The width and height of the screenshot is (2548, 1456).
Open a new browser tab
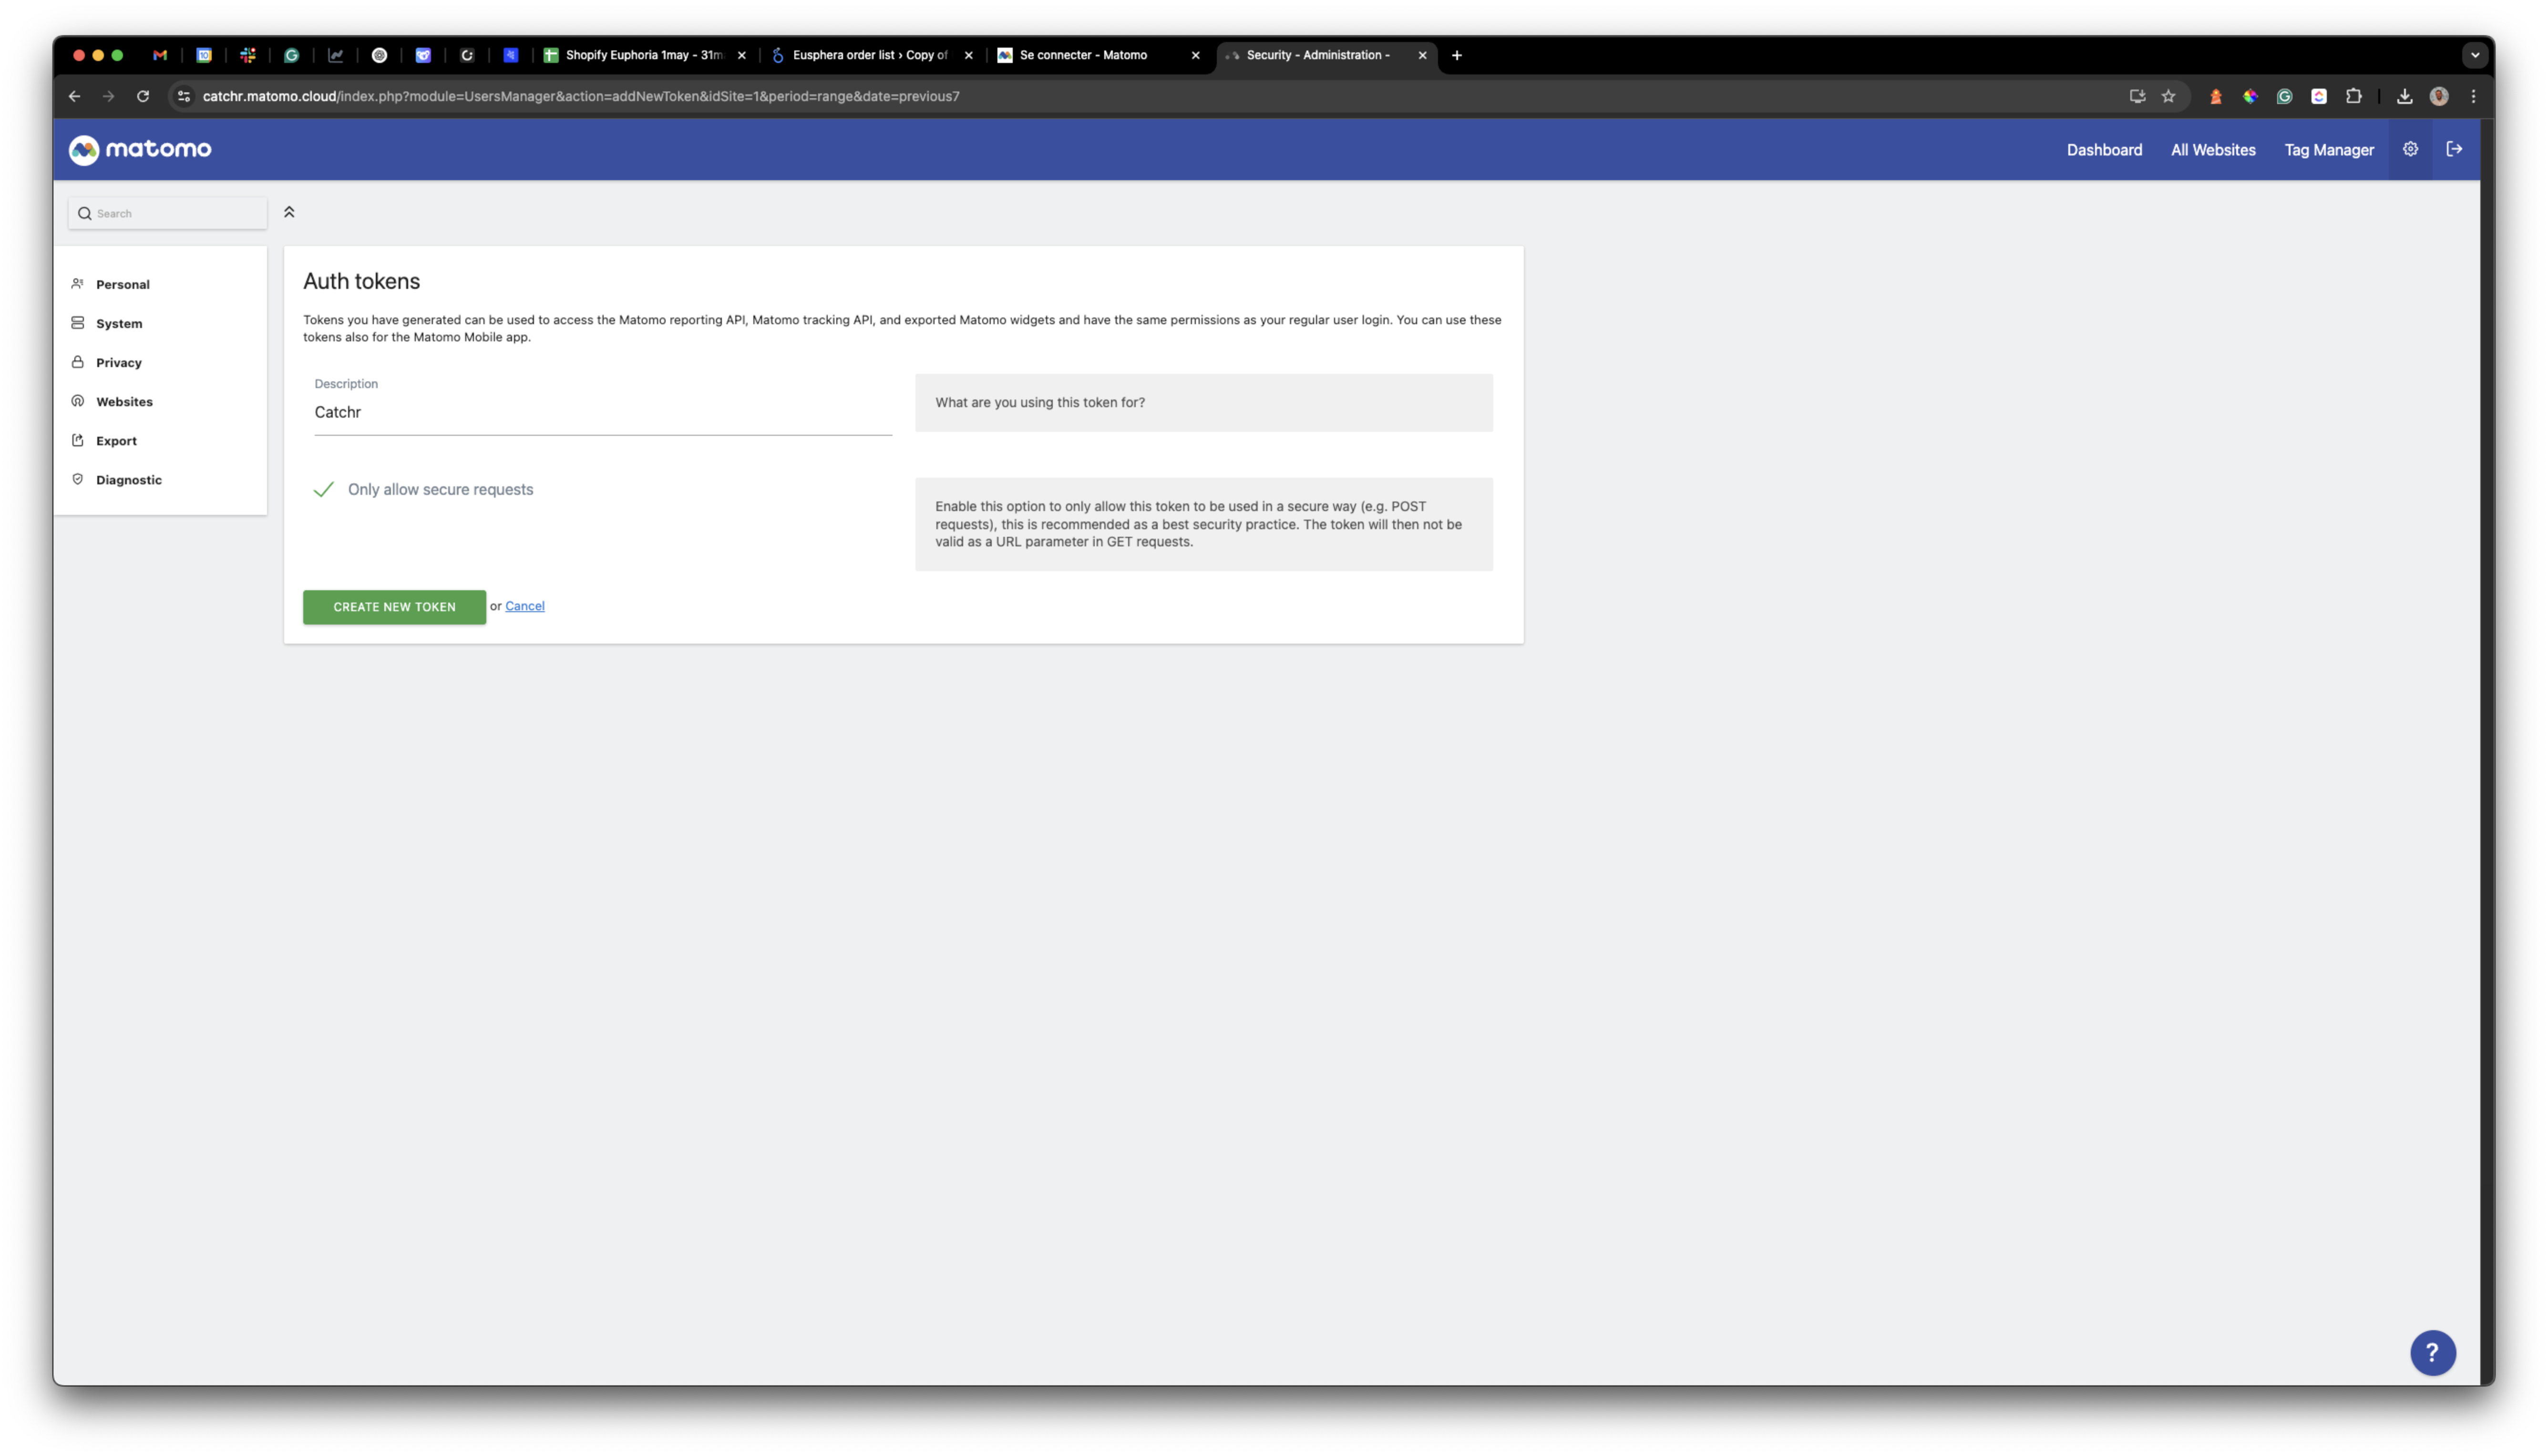coord(1457,55)
